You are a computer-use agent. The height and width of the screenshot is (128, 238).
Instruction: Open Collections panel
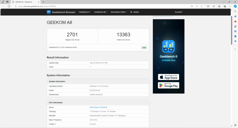pos(219,6)
